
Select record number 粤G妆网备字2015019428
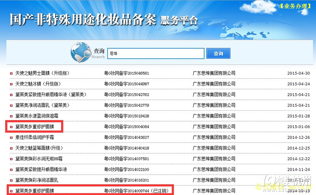[x=126, y=116]
